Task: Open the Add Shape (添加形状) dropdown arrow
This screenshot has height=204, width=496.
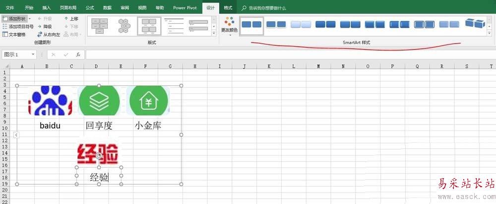Action: click(30, 19)
